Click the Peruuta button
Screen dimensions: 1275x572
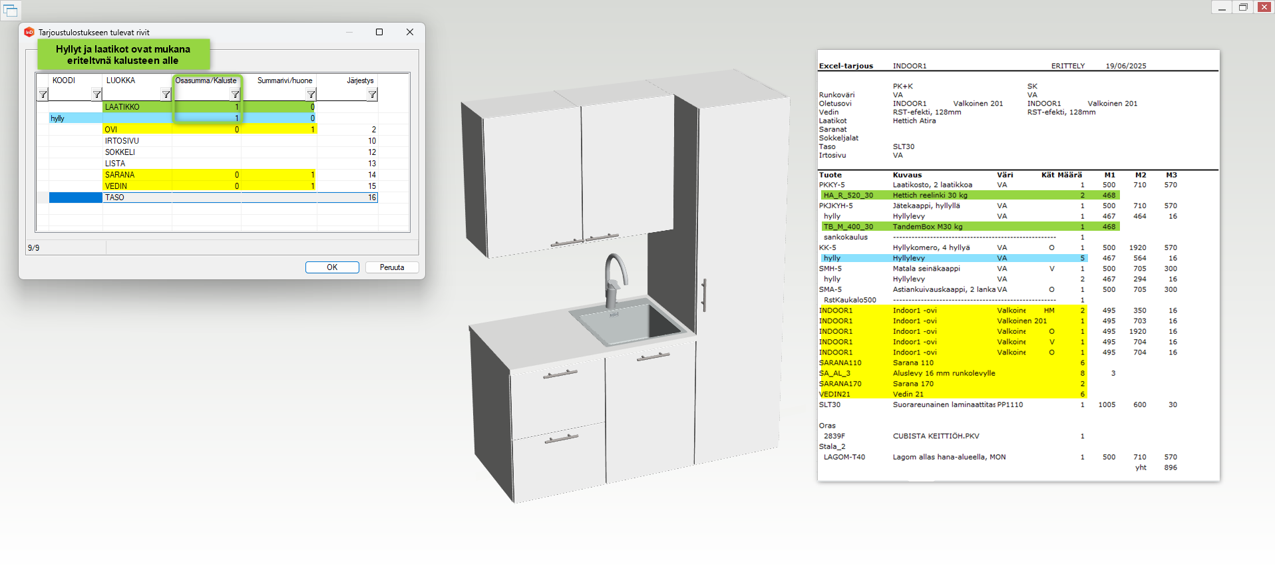[391, 267]
